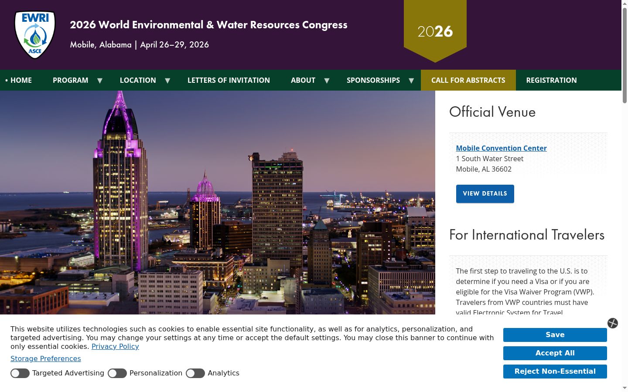Open the Program menu item
This screenshot has width=628, height=392.
point(71,80)
